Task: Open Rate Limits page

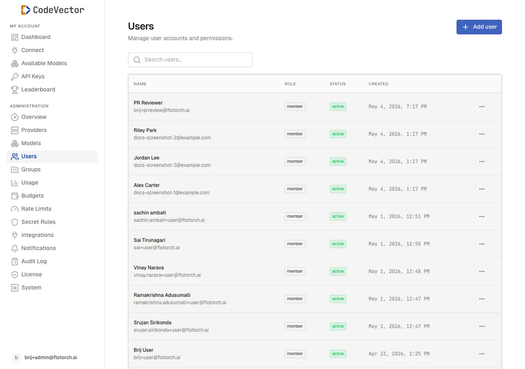Action: 52,209
